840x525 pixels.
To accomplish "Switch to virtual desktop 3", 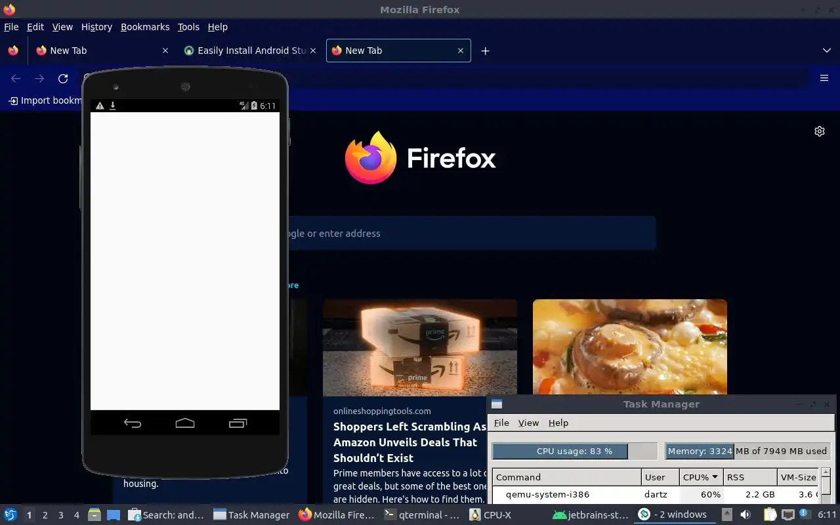I will 61,515.
